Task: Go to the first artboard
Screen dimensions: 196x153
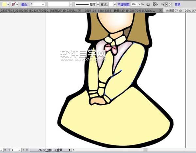Action: pos(5,150)
